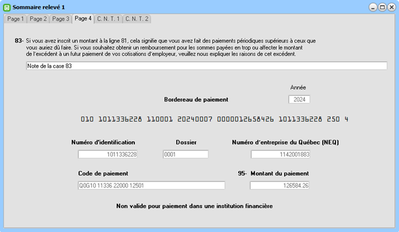Viewport: 399px width, 232px height.
Task: Click the payment slip number line starting 010
Action: (x=214, y=119)
